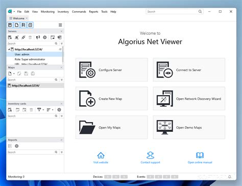Image resolution: width=242 pixels, height=186 pixels.
Task: Click the Open My Maps tile
Action: [x=112, y=127]
